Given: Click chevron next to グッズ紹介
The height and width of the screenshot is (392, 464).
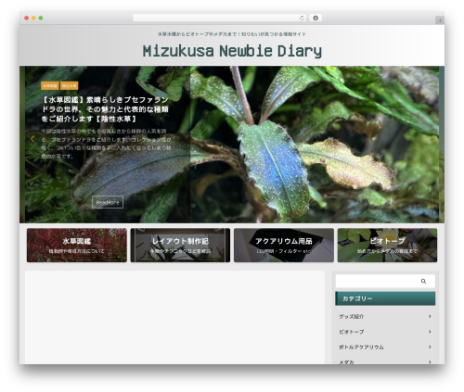Looking at the screenshot, I should click(x=430, y=316).
